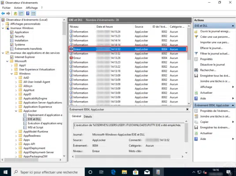Screen dimensions: 236x176
Task: Click Task View button on taskbar
Action: (x=101, y=172)
